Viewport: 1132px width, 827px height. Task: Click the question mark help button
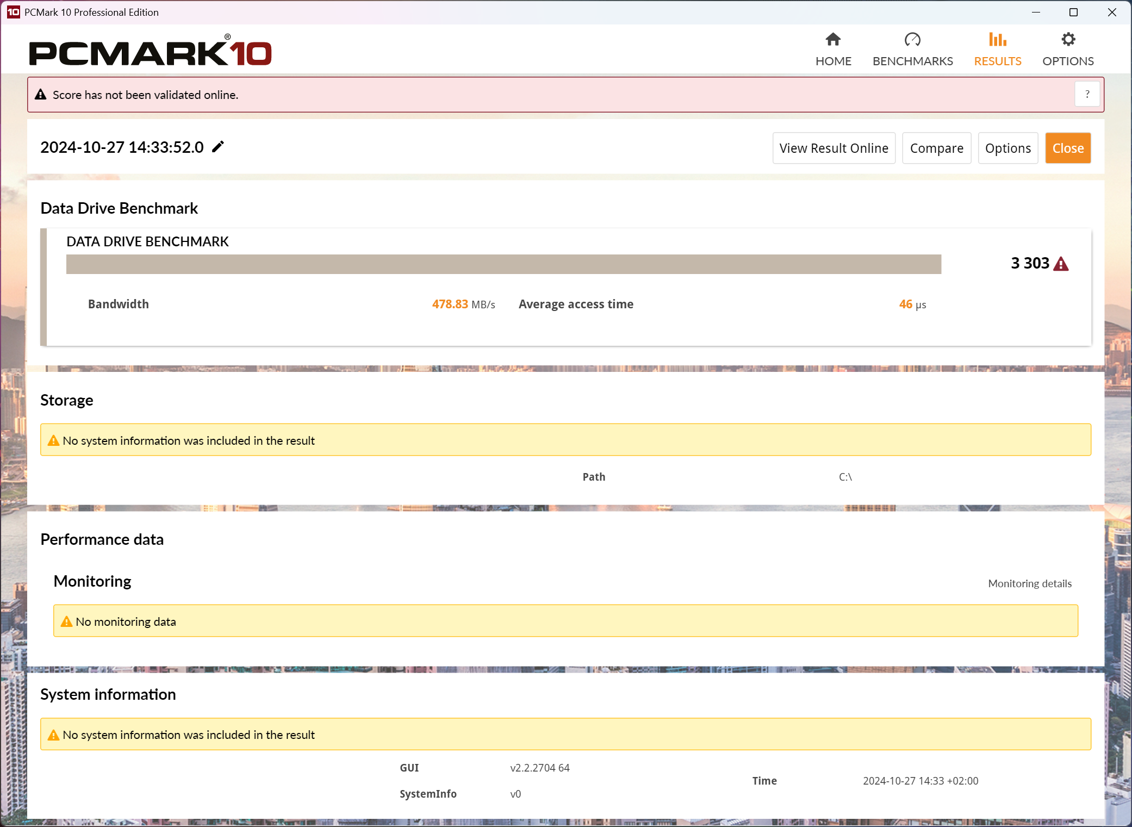[1087, 95]
